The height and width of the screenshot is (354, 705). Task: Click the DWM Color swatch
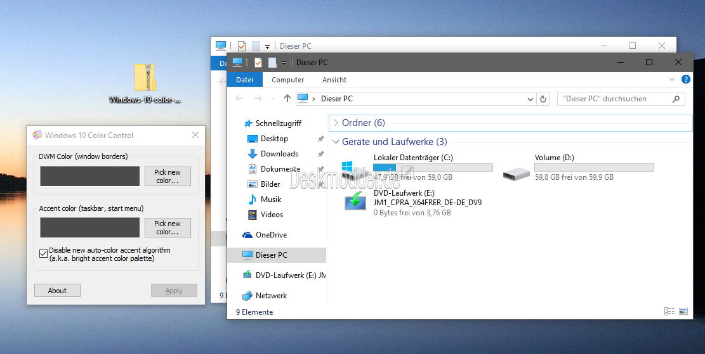(x=89, y=176)
